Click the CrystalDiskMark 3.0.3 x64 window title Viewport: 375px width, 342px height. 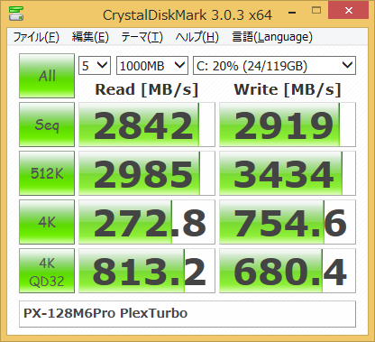point(187,15)
